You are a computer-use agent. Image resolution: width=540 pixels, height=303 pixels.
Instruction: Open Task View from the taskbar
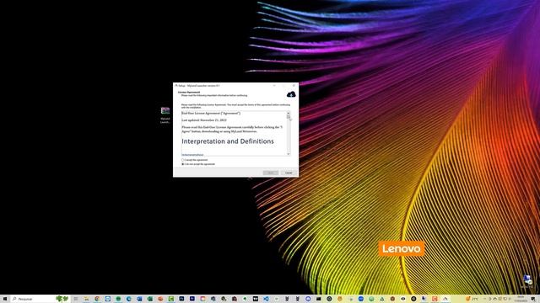76,299
